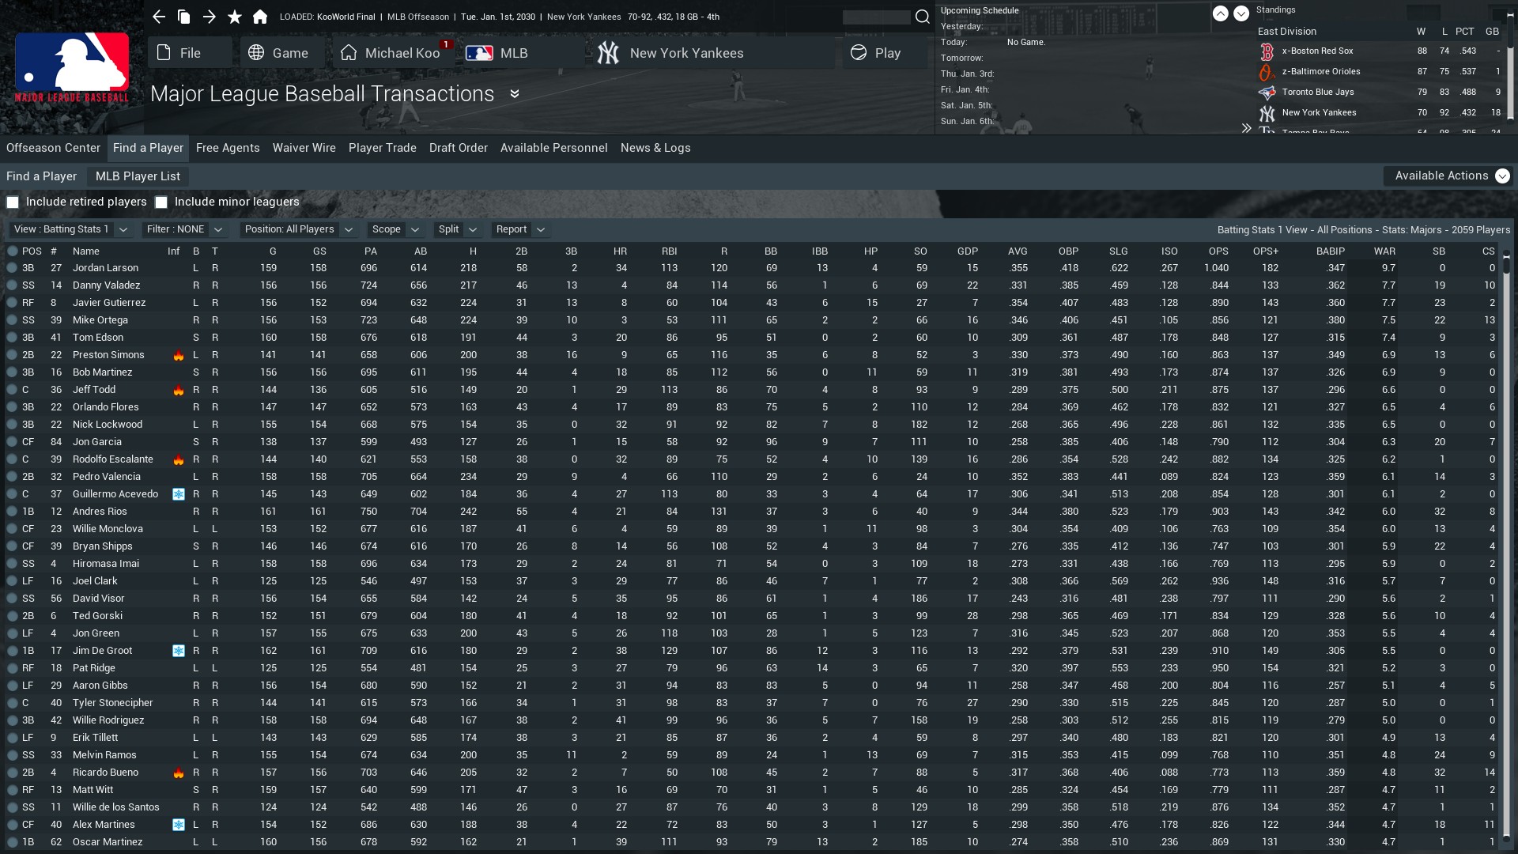The image size is (1518, 854).
Task: Click the copy pages icon
Action: tap(183, 17)
